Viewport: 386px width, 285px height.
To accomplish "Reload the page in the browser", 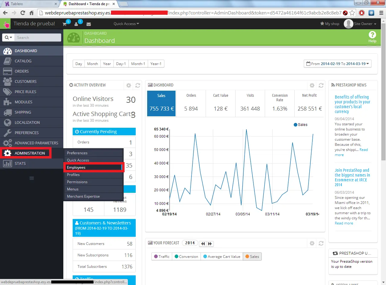I will 23,13.
